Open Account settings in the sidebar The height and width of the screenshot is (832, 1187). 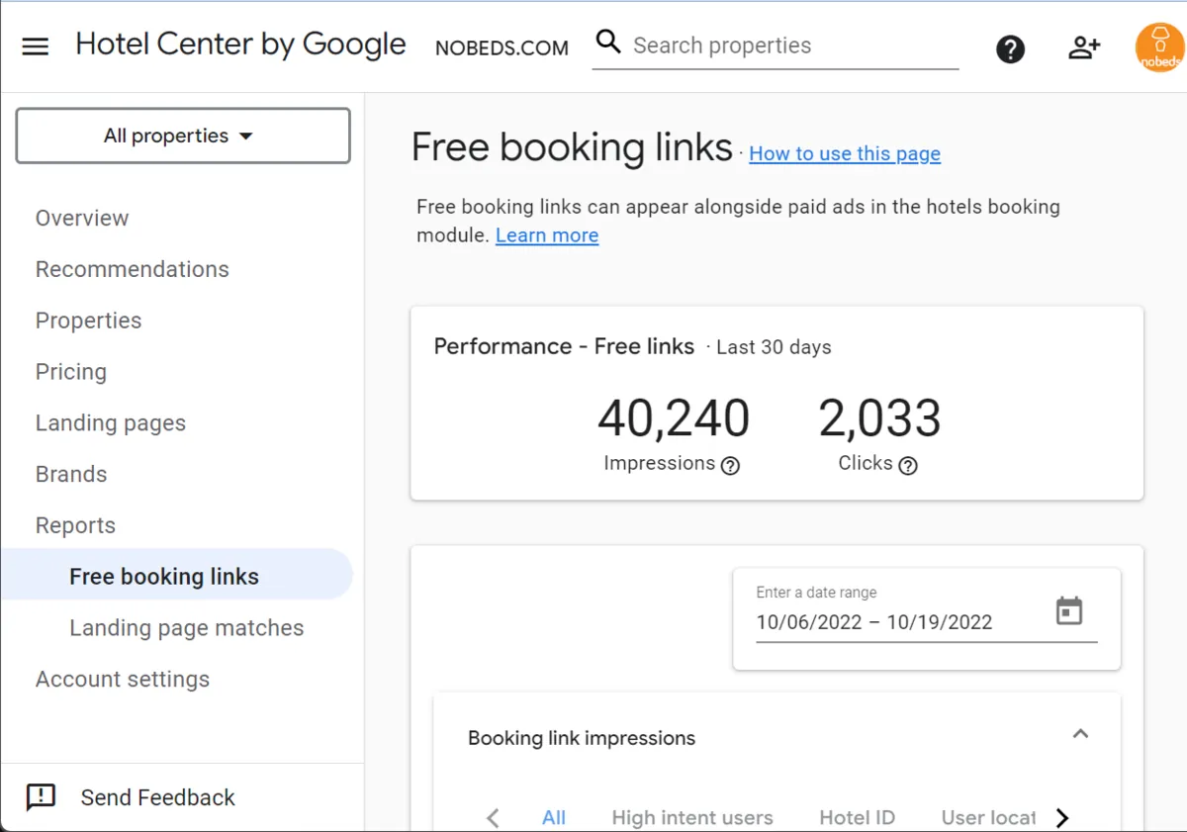[x=123, y=680]
